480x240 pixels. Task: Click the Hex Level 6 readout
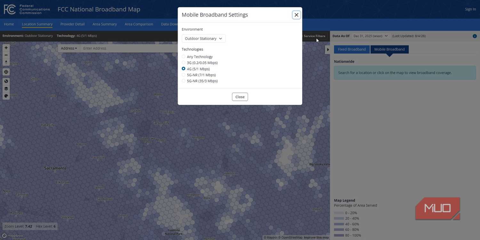coord(46,226)
